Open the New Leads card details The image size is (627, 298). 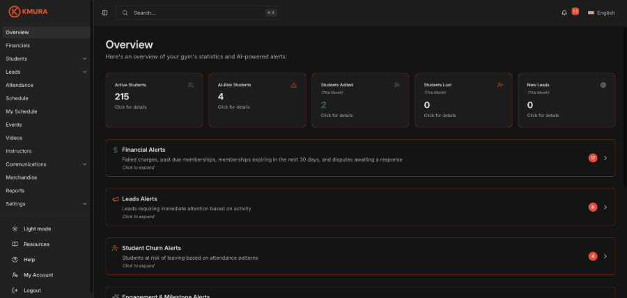pos(566,100)
